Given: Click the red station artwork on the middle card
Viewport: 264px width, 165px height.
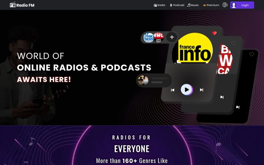Looking at the screenshot, I should tap(225, 59).
